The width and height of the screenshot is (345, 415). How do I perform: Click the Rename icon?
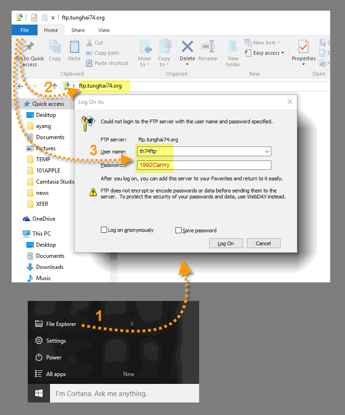tap(208, 46)
